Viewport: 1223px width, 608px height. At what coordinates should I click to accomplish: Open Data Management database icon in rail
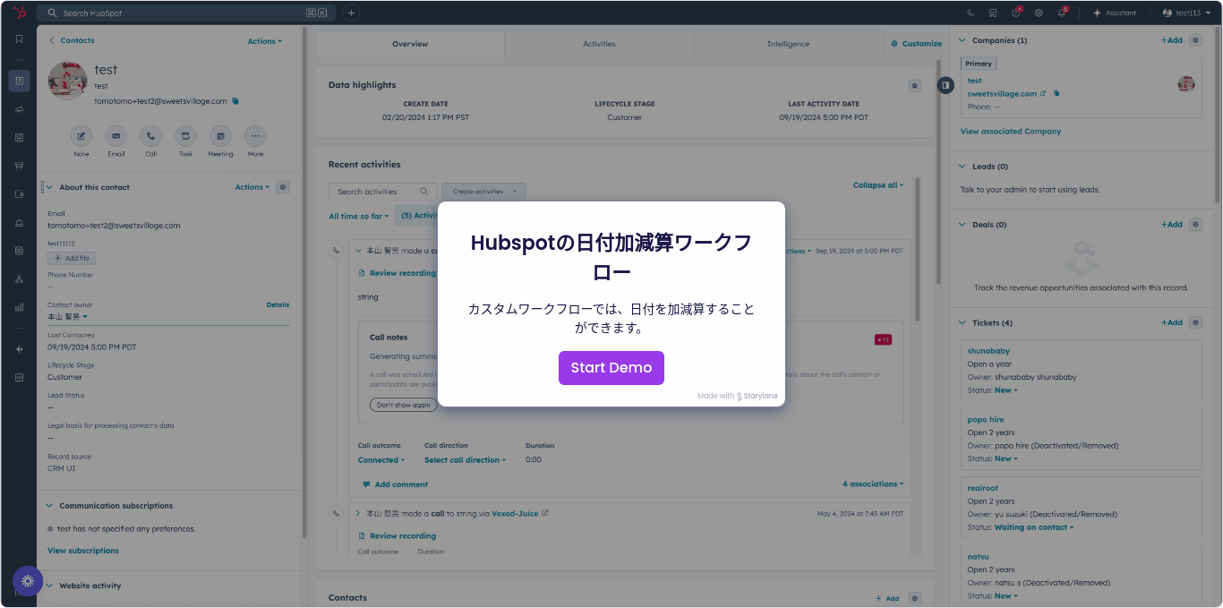pyautogui.click(x=19, y=251)
